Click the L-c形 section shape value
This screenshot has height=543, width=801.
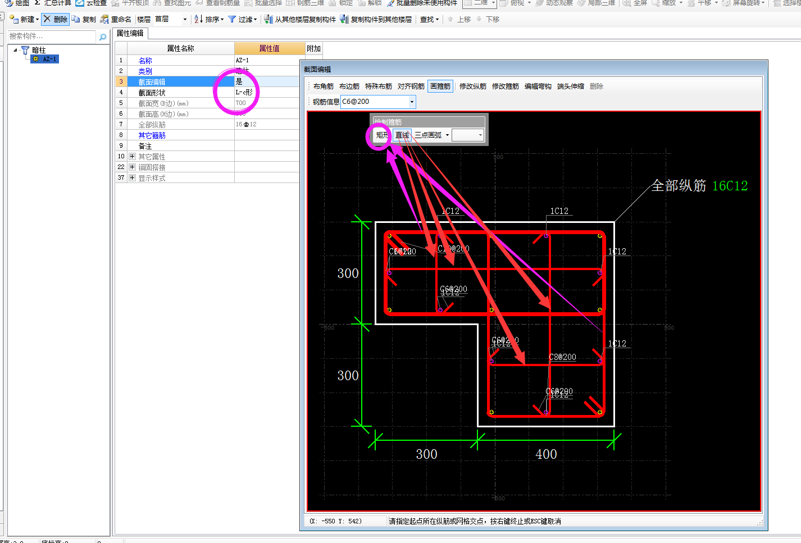[244, 92]
